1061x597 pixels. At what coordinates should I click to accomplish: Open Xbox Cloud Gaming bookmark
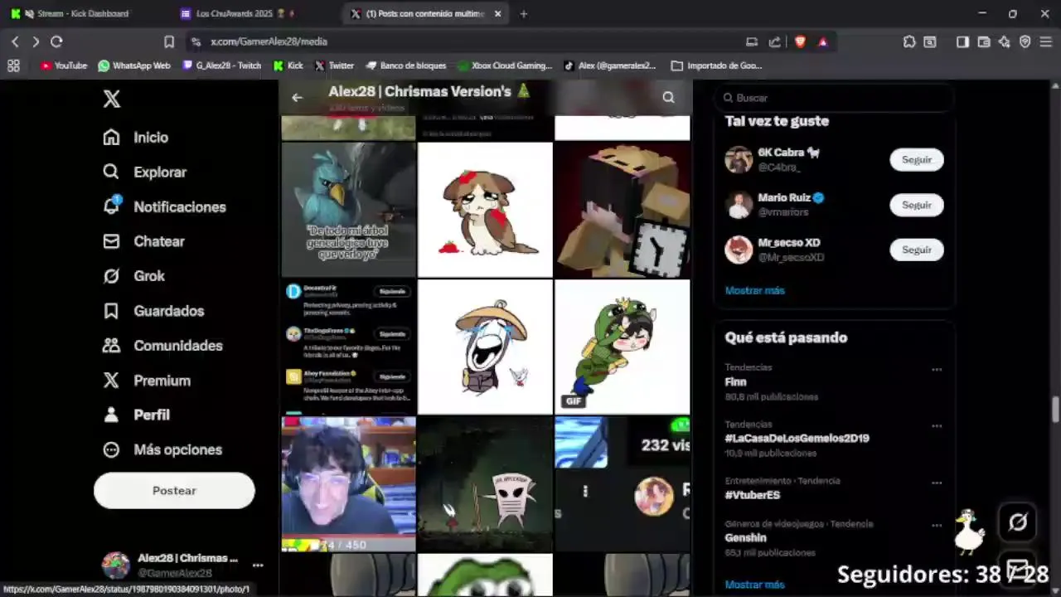[505, 66]
